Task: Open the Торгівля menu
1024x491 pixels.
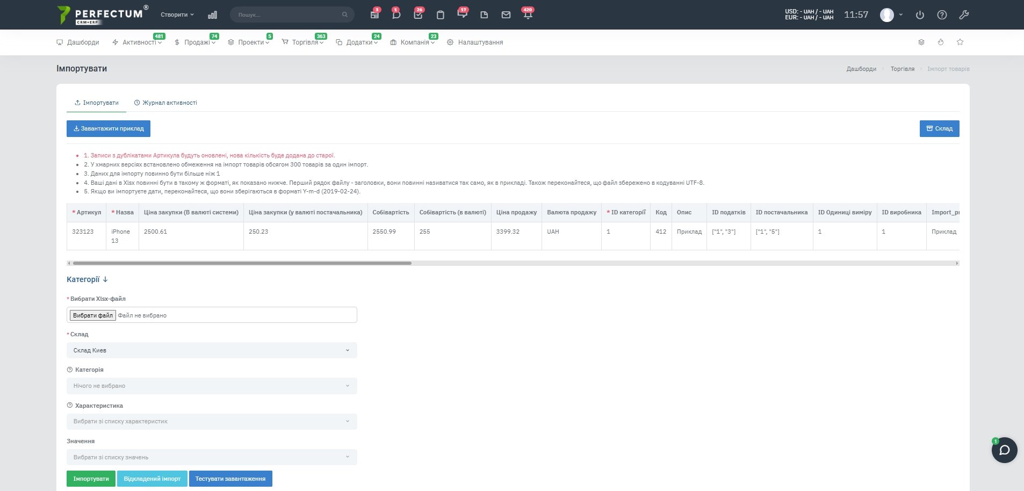Action: [x=304, y=42]
